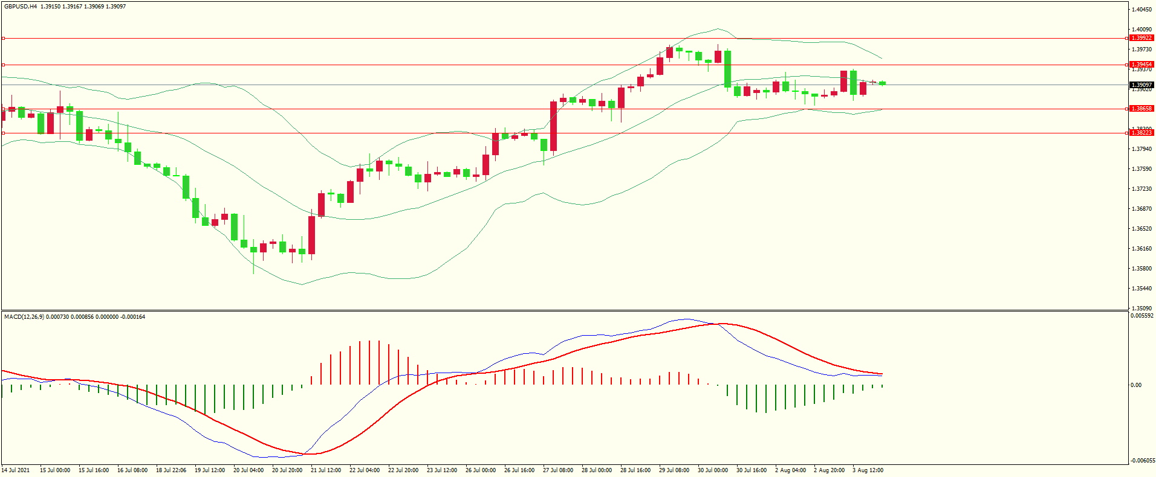Viewport: 1156px width, 477px height.
Task: Grab left anchor handle of 1.39922 line
Action: [x=3, y=38]
